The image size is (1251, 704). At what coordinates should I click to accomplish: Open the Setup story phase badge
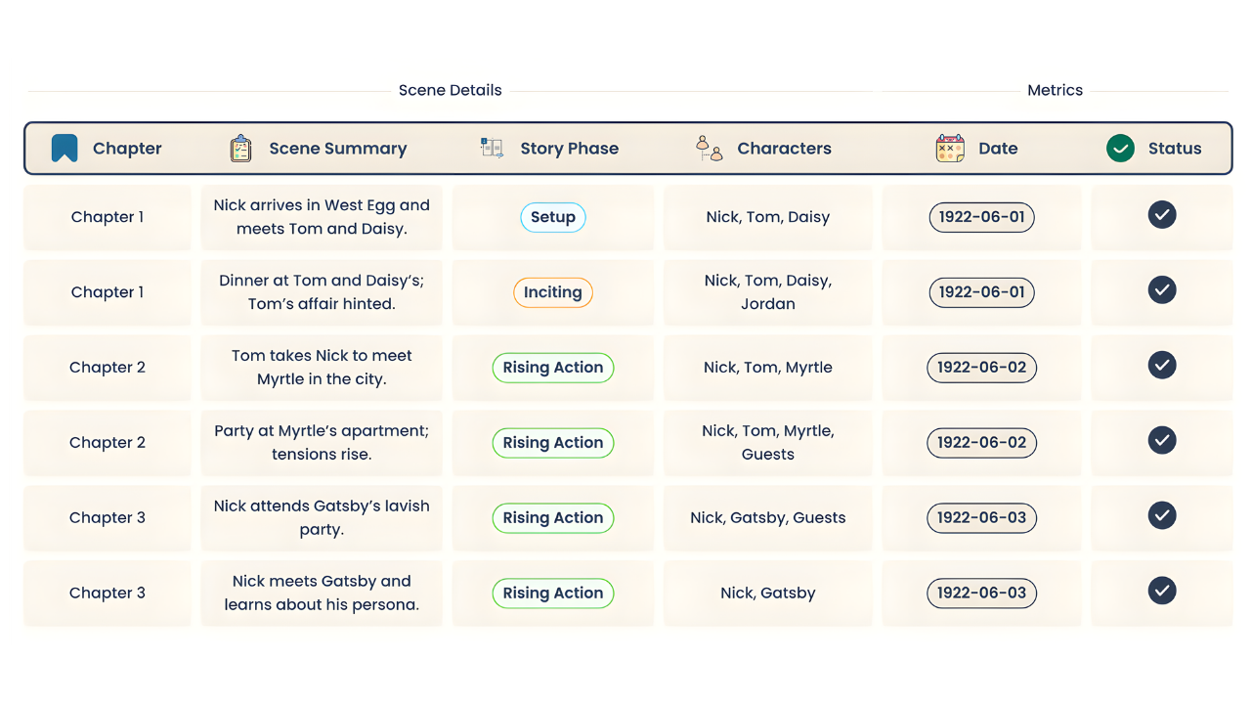[x=553, y=217]
